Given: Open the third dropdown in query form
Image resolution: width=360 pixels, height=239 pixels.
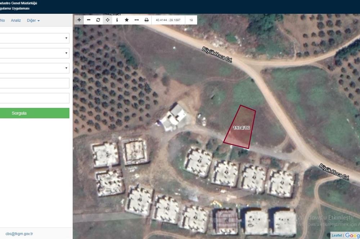Looking at the screenshot, I should pos(35,68).
